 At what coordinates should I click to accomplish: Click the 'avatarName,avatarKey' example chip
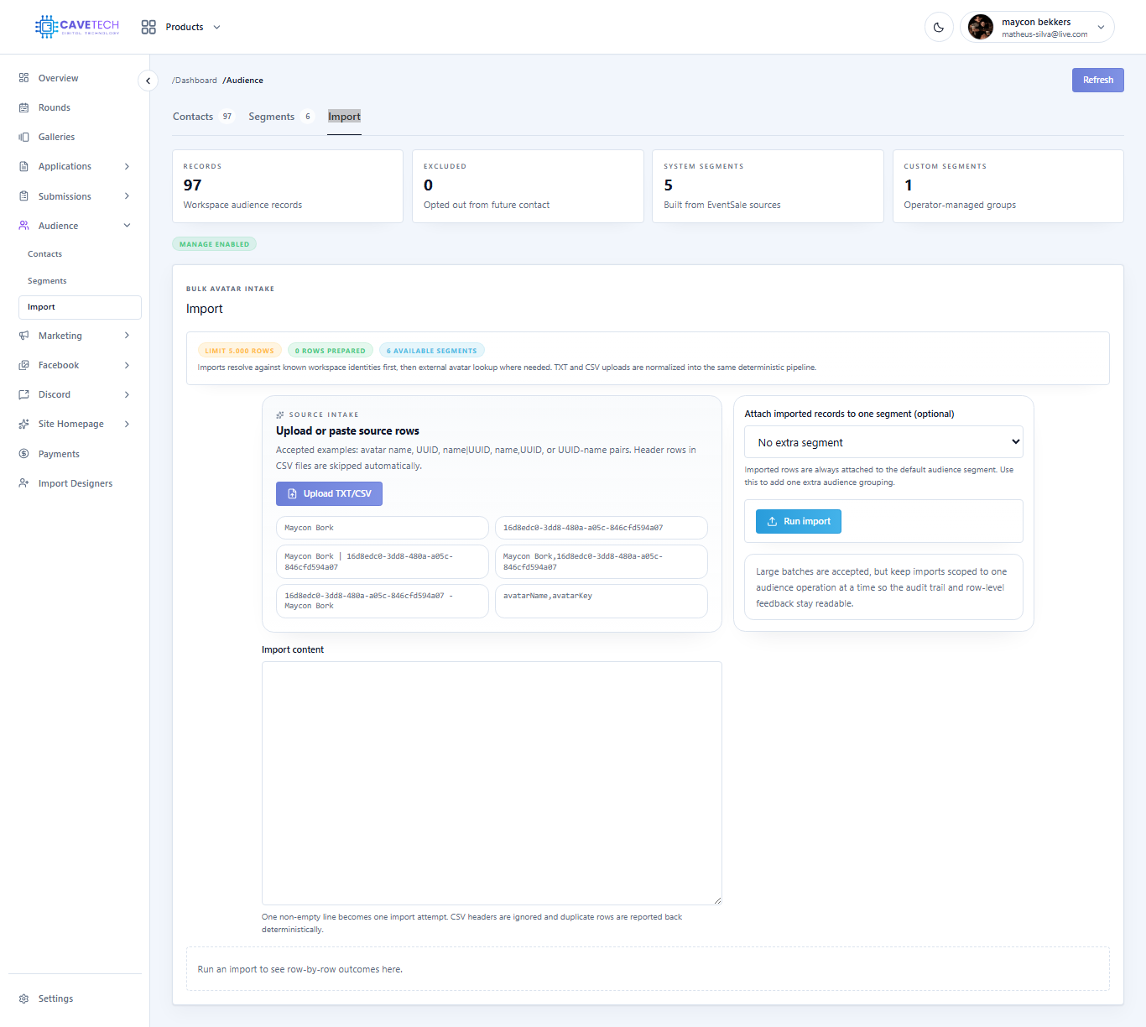pyautogui.click(x=601, y=601)
